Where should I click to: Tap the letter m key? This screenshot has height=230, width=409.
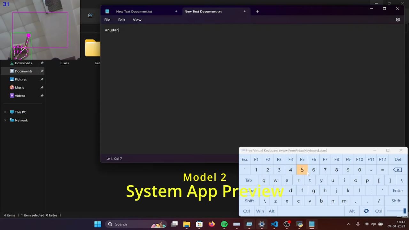point(344,201)
